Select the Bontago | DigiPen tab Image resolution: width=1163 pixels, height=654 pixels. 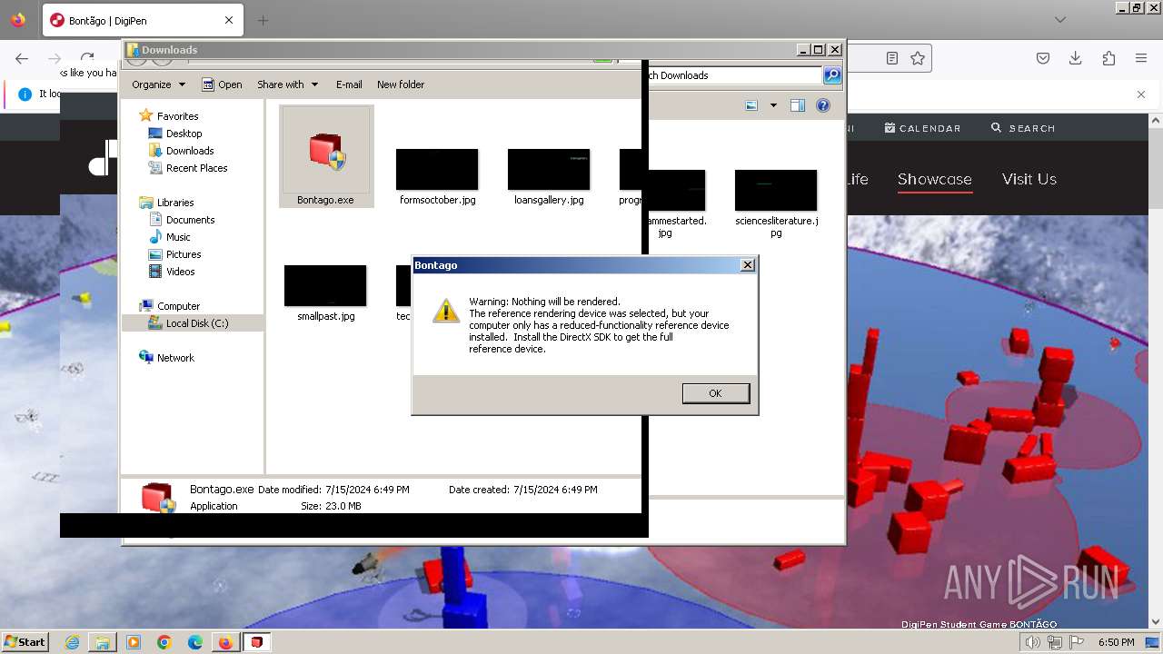point(143,20)
